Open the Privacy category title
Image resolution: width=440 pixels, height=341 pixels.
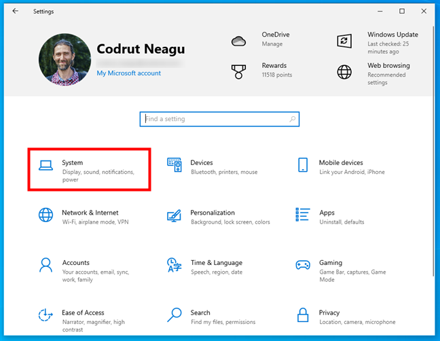pyautogui.click(x=329, y=313)
